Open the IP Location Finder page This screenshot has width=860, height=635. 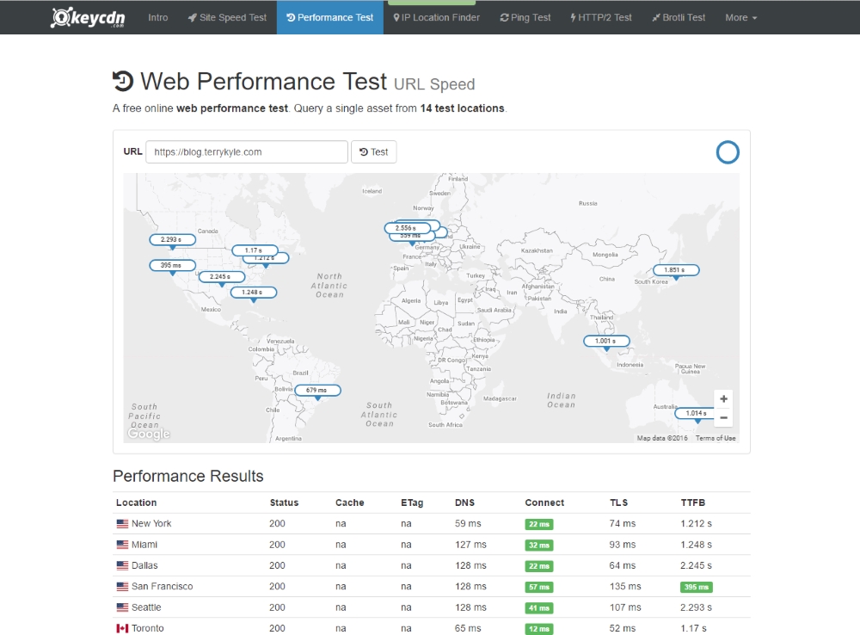435,17
